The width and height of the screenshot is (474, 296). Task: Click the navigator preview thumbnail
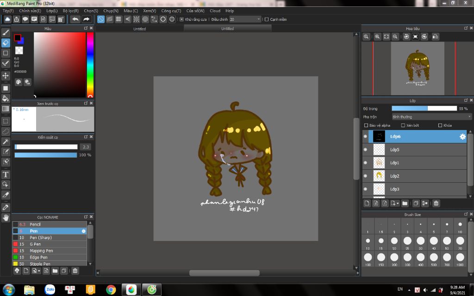pos(418,68)
